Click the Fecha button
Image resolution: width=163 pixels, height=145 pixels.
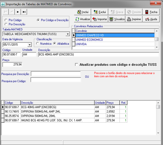point(151,12)
